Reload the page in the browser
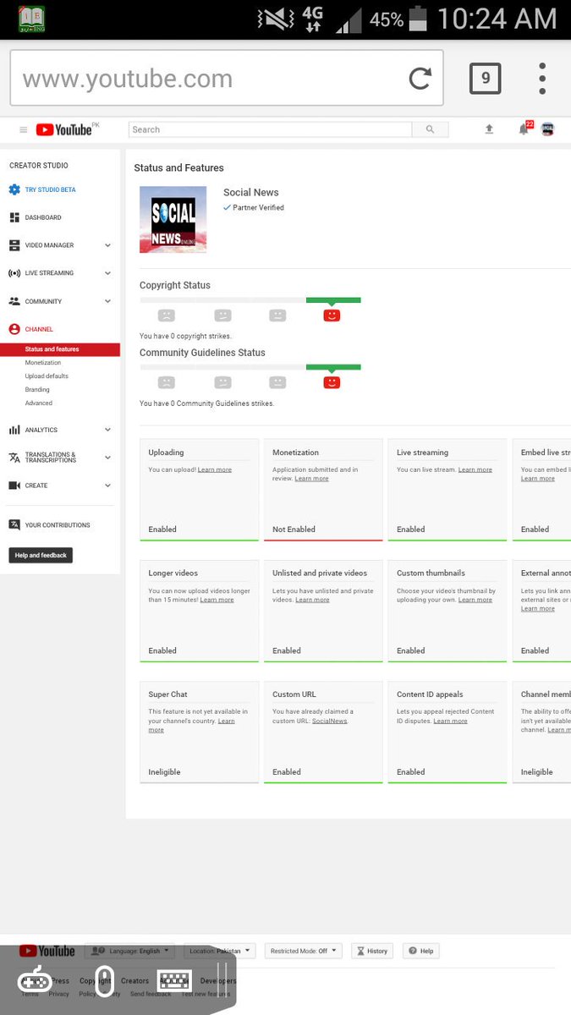The width and height of the screenshot is (571, 1015). [x=420, y=79]
